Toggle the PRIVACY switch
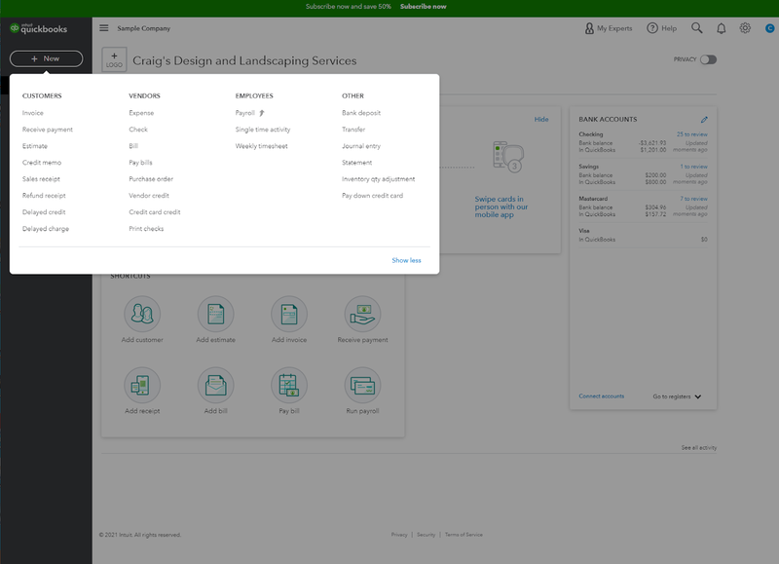This screenshot has width=779, height=564. pos(708,59)
